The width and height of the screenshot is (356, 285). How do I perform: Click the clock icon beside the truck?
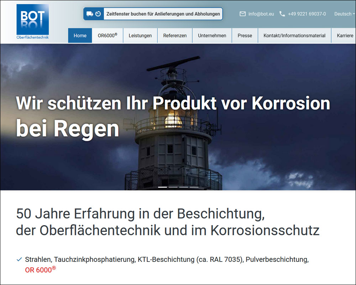(x=98, y=14)
